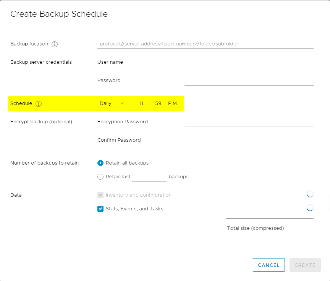The width and height of the screenshot is (330, 281).
Task: Click the schedule minute field showing 59
Action: pos(159,103)
